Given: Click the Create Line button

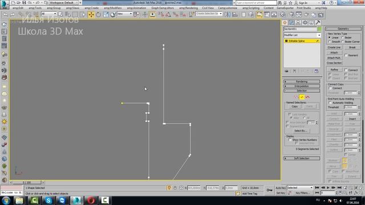Looking at the screenshot, I should pyautogui.click(x=334, y=47).
